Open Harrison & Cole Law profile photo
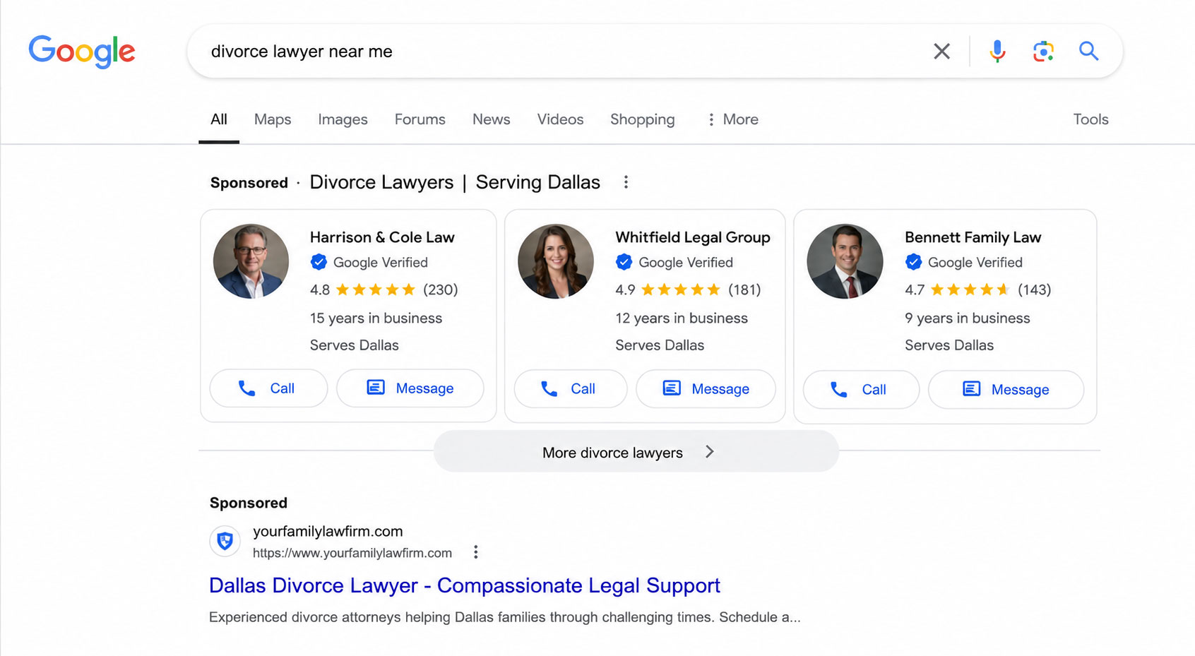The image size is (1195, 656). pos(251,261)
